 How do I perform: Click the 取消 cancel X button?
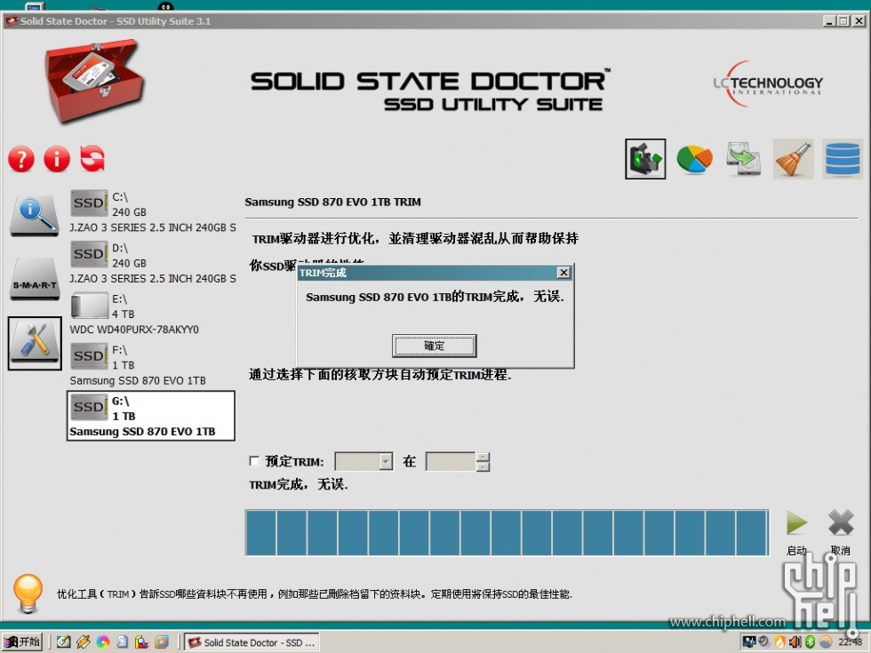pyautogui.click(x=841, y=522)
